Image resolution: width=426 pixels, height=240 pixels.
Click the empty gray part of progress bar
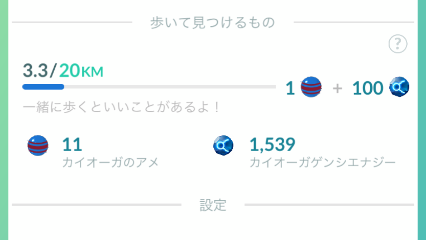pos(170,87)
